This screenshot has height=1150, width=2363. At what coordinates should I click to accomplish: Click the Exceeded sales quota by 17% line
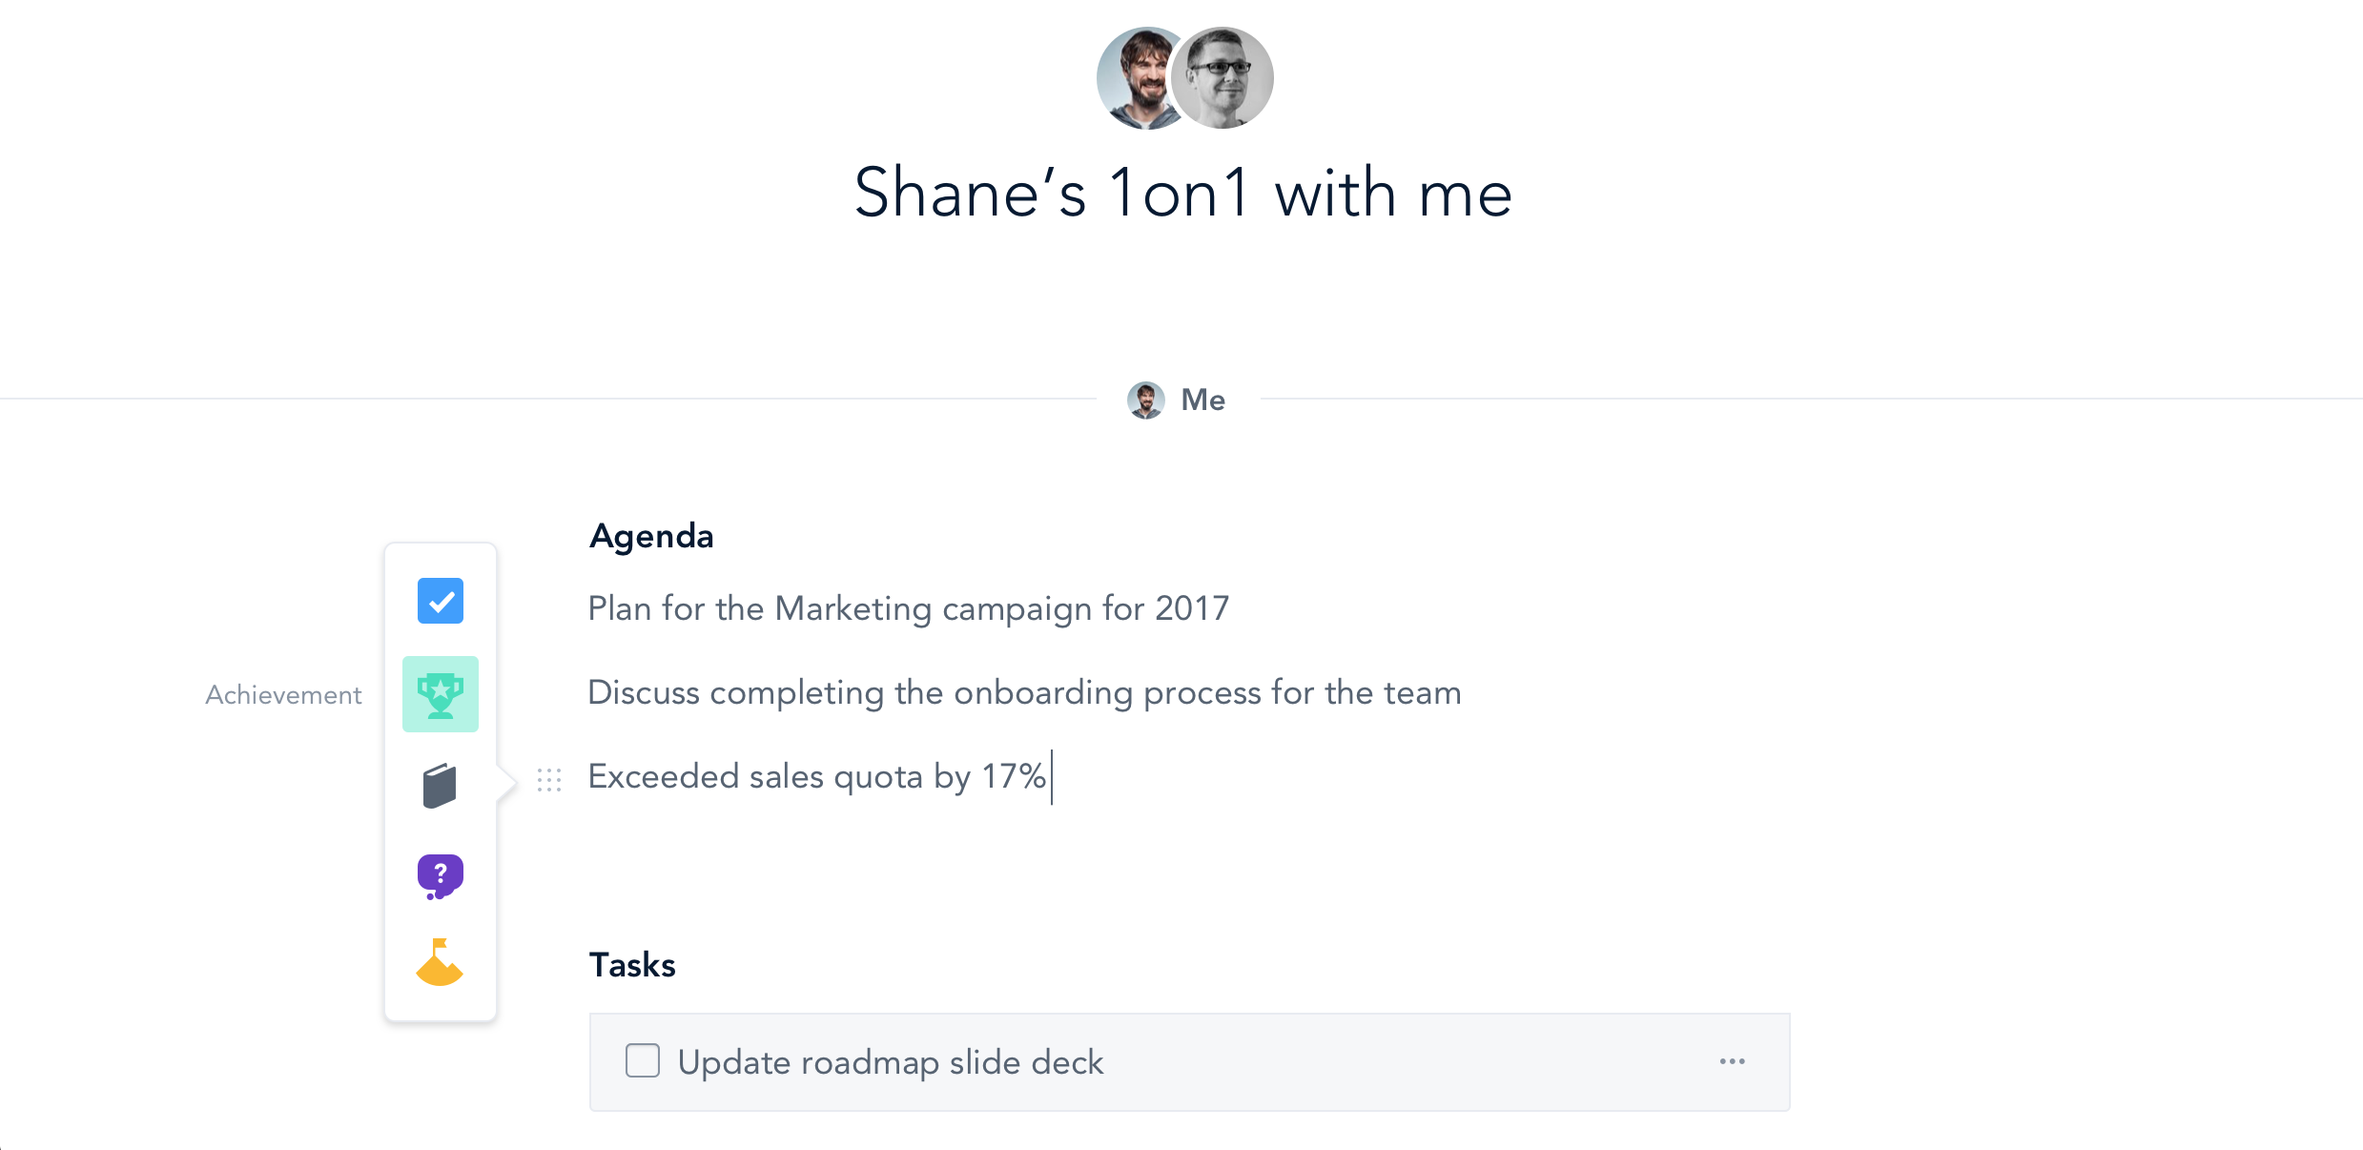tap(816, 776)
